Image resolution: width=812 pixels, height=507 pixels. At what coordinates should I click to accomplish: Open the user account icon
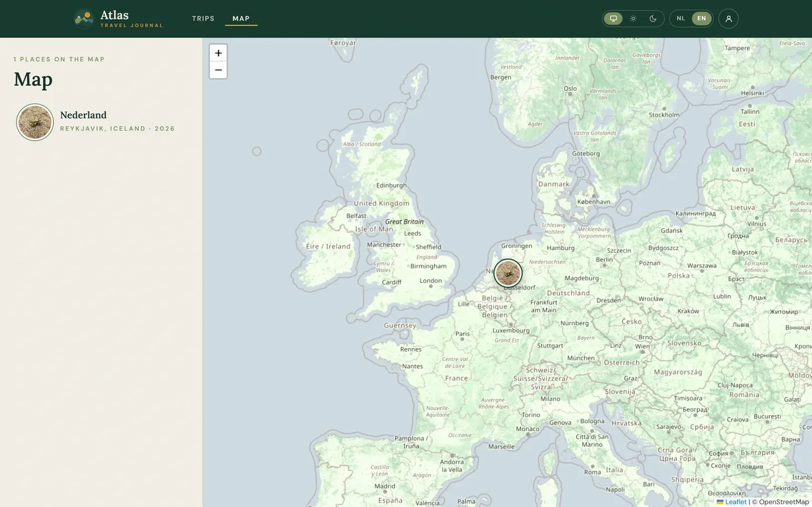click(x=729, y=19)
